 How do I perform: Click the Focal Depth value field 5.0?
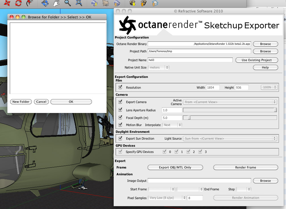click(x=172, y=118)
